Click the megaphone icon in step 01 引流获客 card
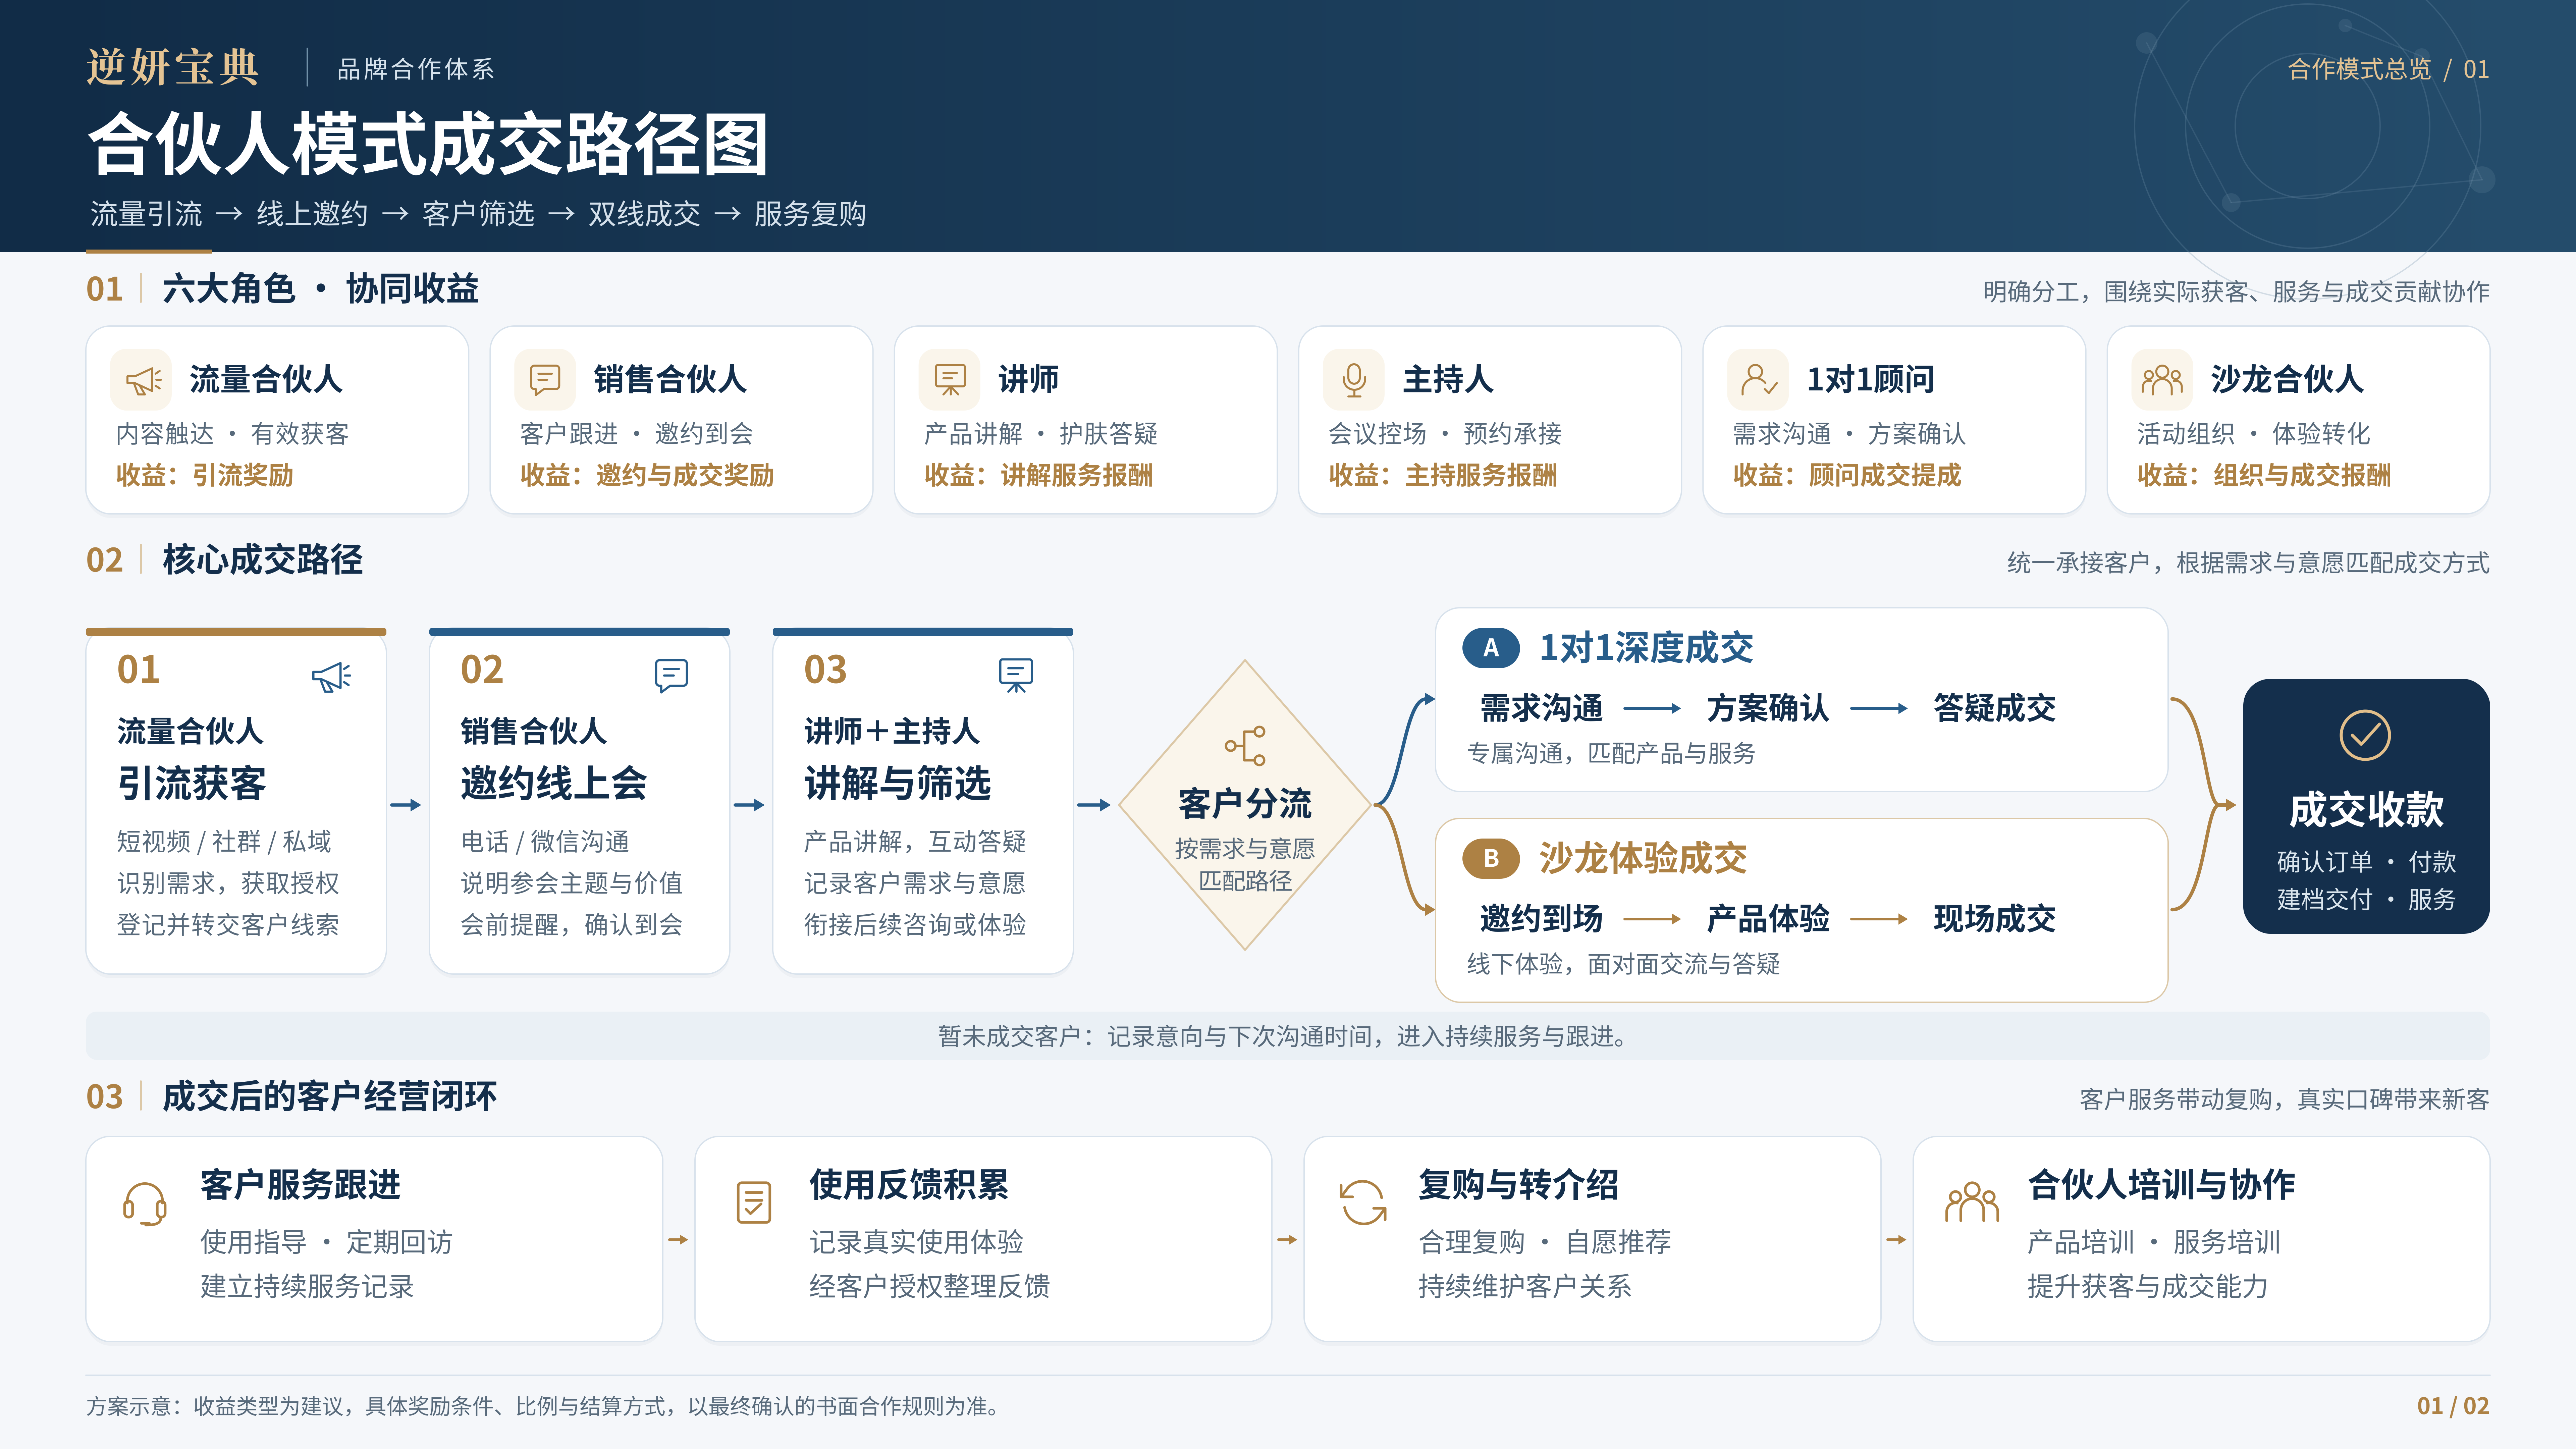Screen dimensions: 2576x1449 click(332, 676)
